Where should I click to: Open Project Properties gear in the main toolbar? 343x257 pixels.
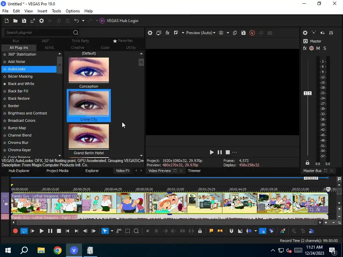pyautogui.click(x=42, y=21)
